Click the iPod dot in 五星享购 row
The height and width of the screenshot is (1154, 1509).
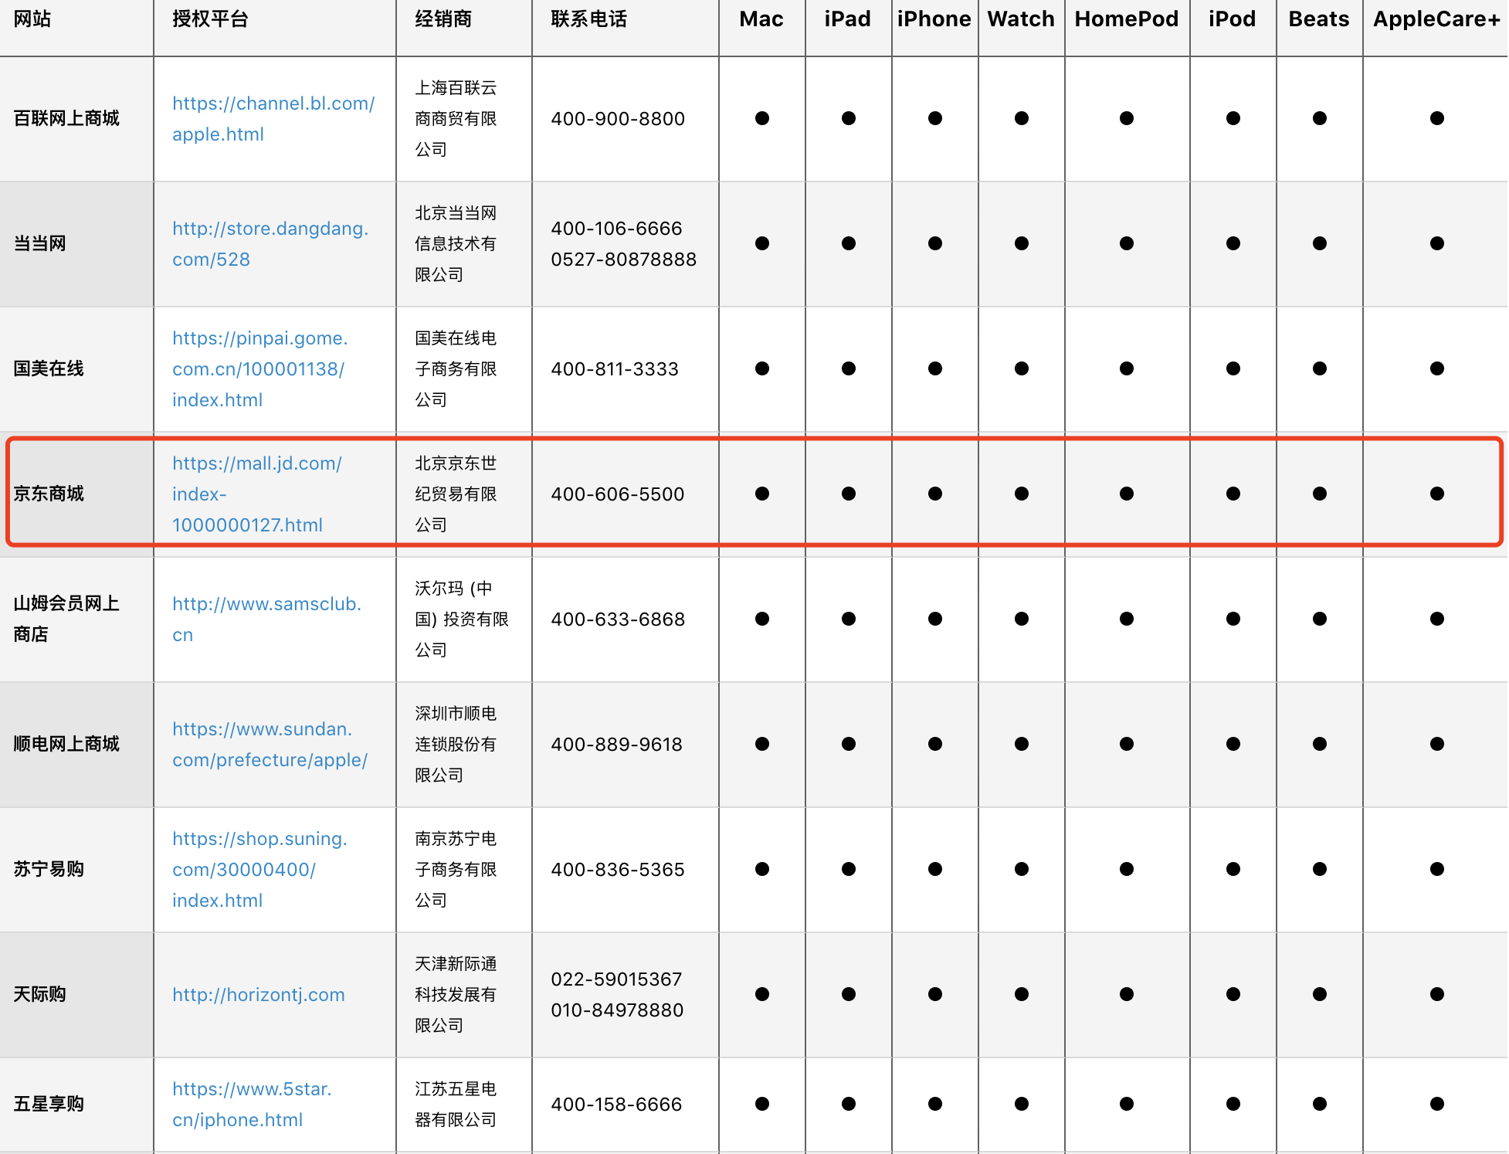pyautogui.click(x=1233, y=1104)
